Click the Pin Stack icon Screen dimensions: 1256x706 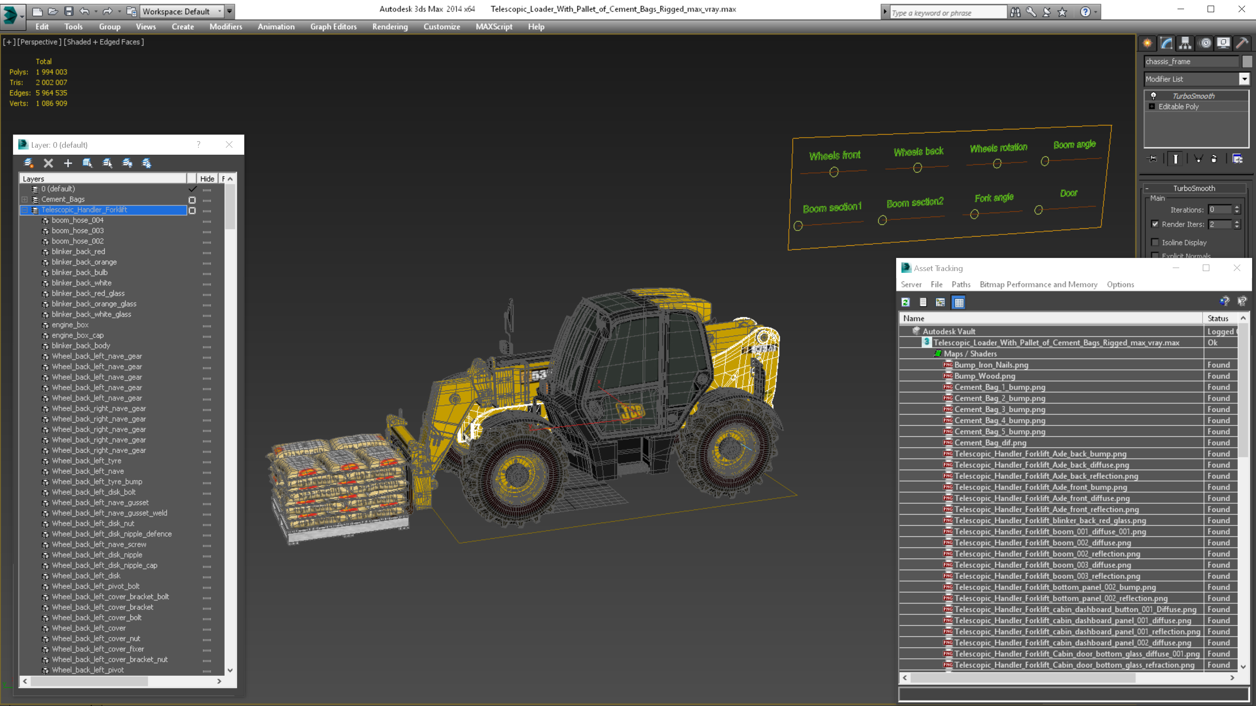point(1153,159)
